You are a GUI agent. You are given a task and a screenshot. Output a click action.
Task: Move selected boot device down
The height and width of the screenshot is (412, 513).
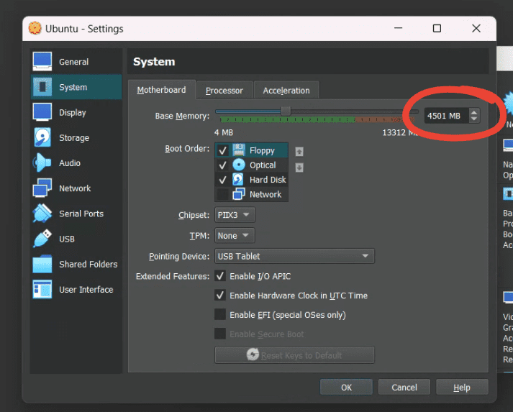coord(299,168)
